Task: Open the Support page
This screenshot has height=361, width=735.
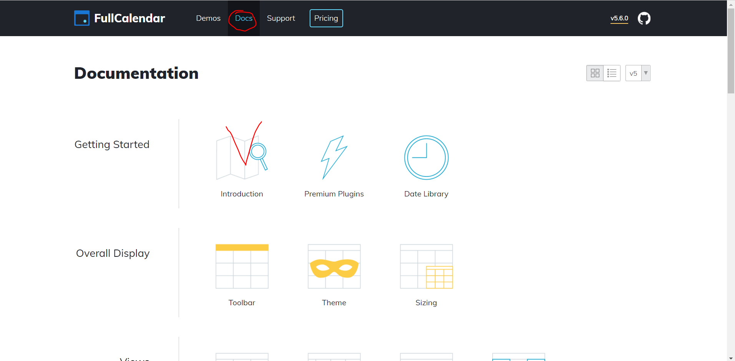Action: (281, 18)
